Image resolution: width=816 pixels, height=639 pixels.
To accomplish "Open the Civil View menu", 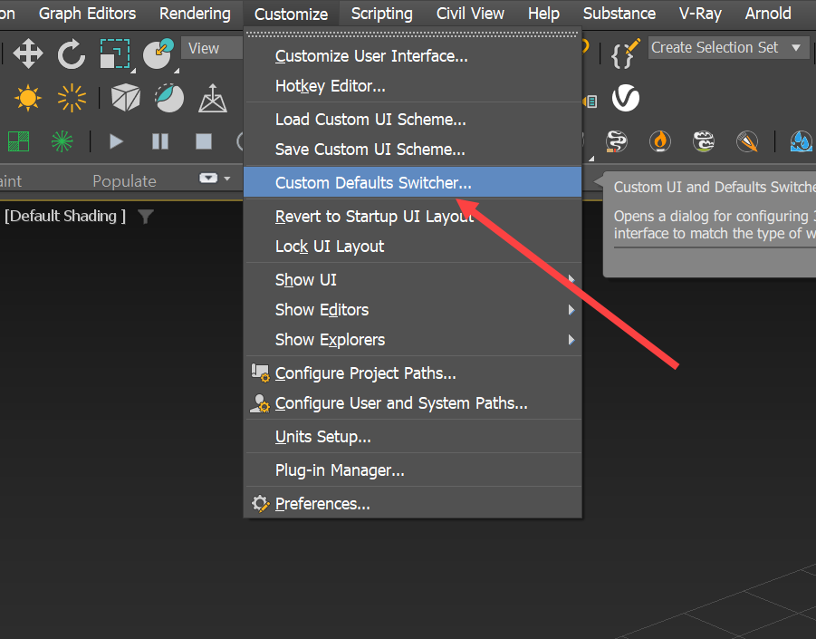I will click(x=470, y=13).
